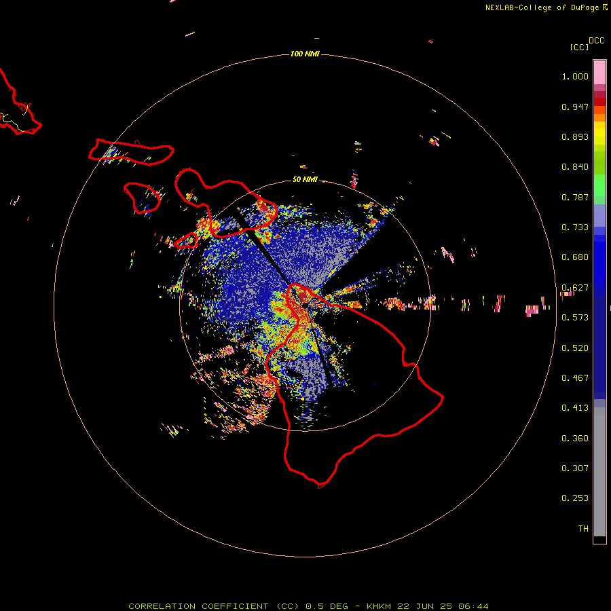Viewport: 611px width, 611px height.
Task: Click the 0.733 scale value
Action: point(575,227)
